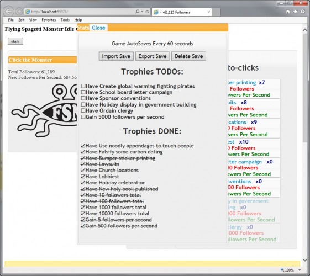This screenshot has width=310, height=276.
Task: Buy the conventions x0 auto-click upgrade
Action: 254,188
